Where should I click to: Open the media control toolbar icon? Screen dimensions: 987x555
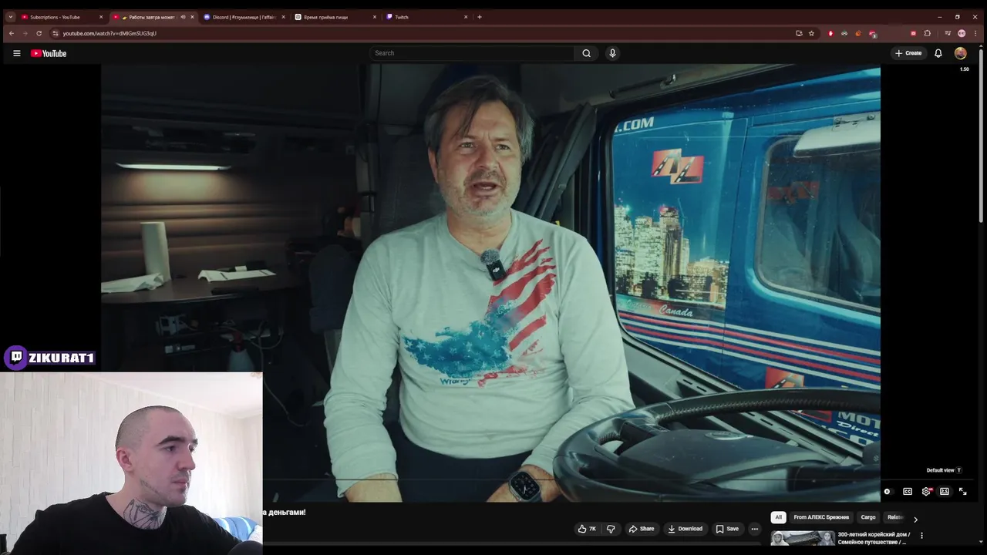[x=948, y=33]
